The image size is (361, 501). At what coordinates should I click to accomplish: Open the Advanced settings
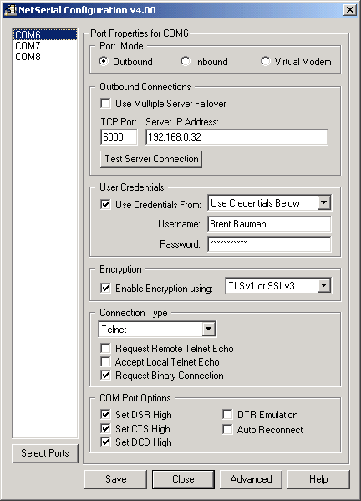[251, 479]
